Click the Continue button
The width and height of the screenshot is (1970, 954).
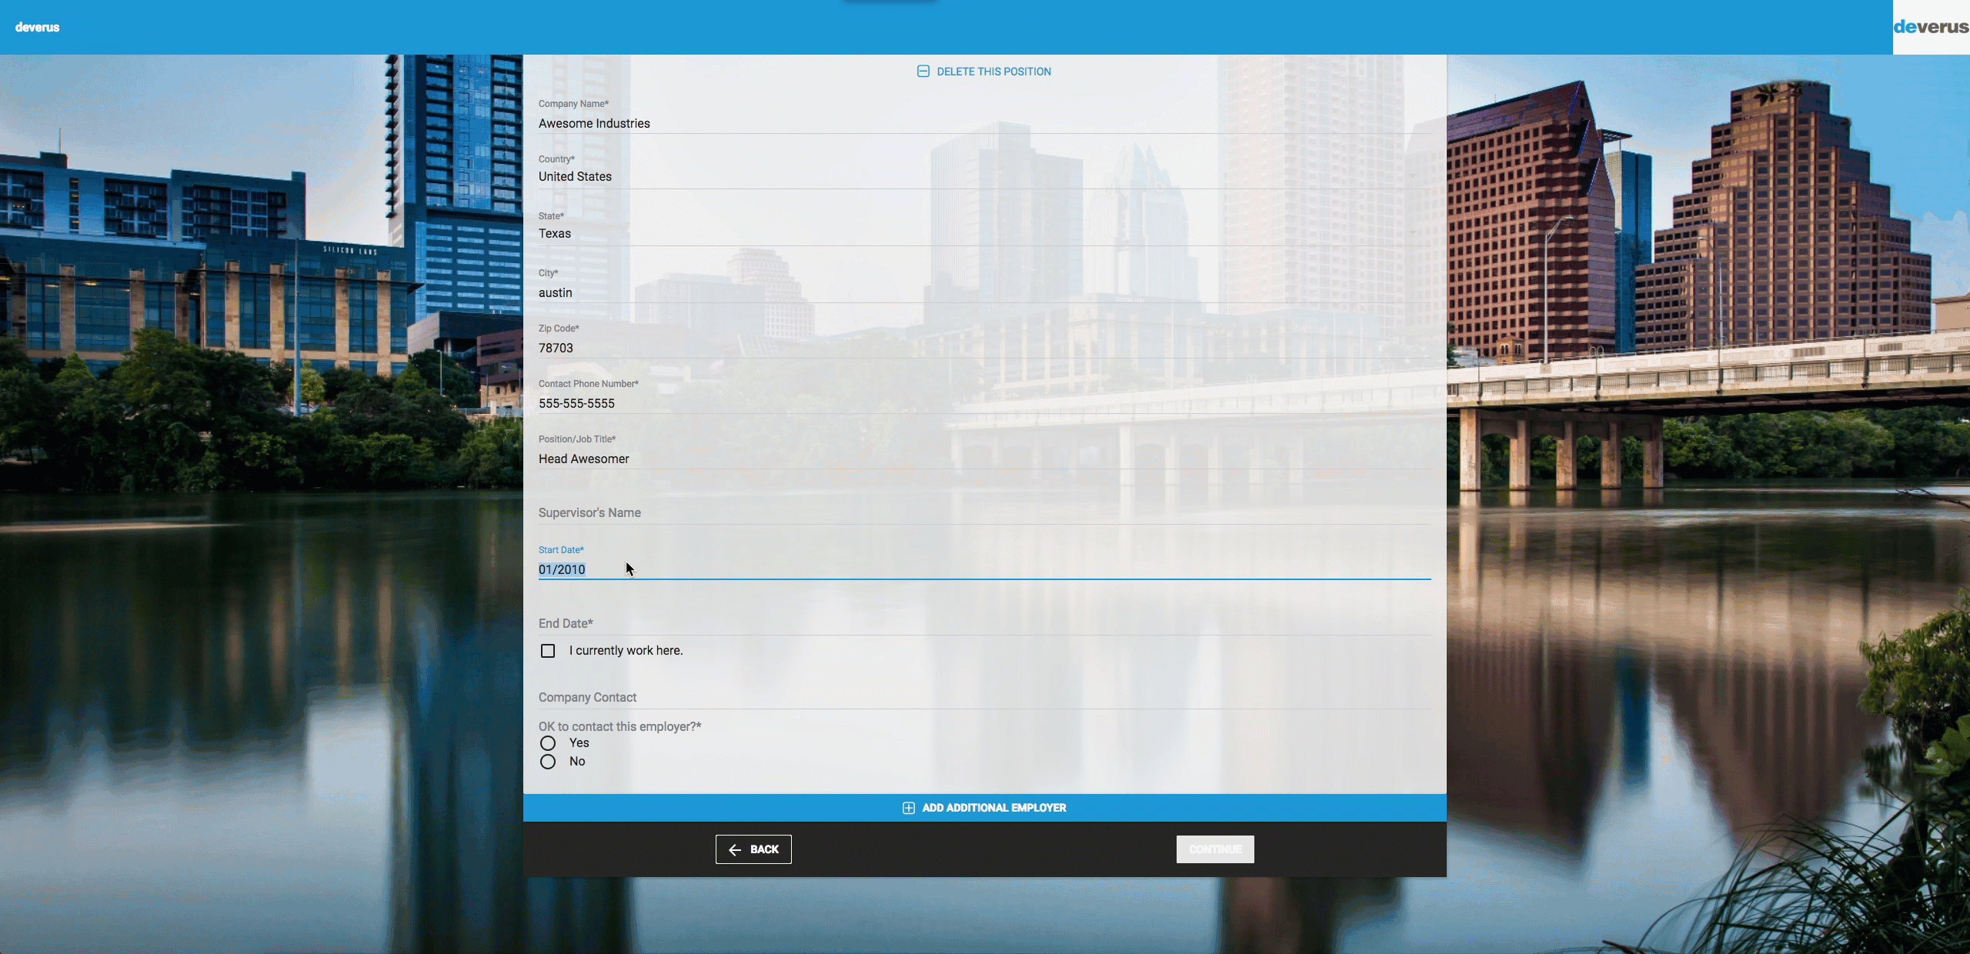(x=1215, y=849)
